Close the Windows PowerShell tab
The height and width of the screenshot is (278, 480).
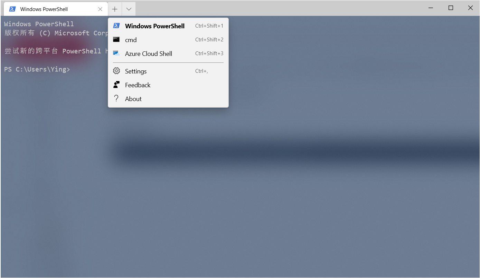click(x=100, y=9)
